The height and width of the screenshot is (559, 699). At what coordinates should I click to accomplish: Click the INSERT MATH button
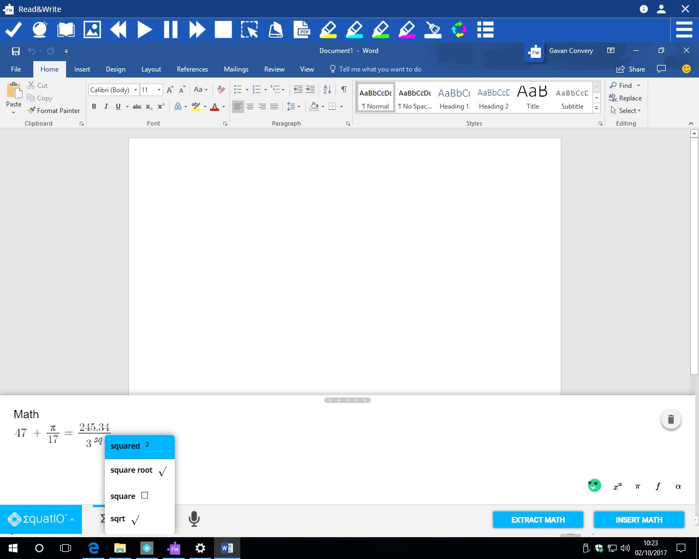(x=638, y=519)
